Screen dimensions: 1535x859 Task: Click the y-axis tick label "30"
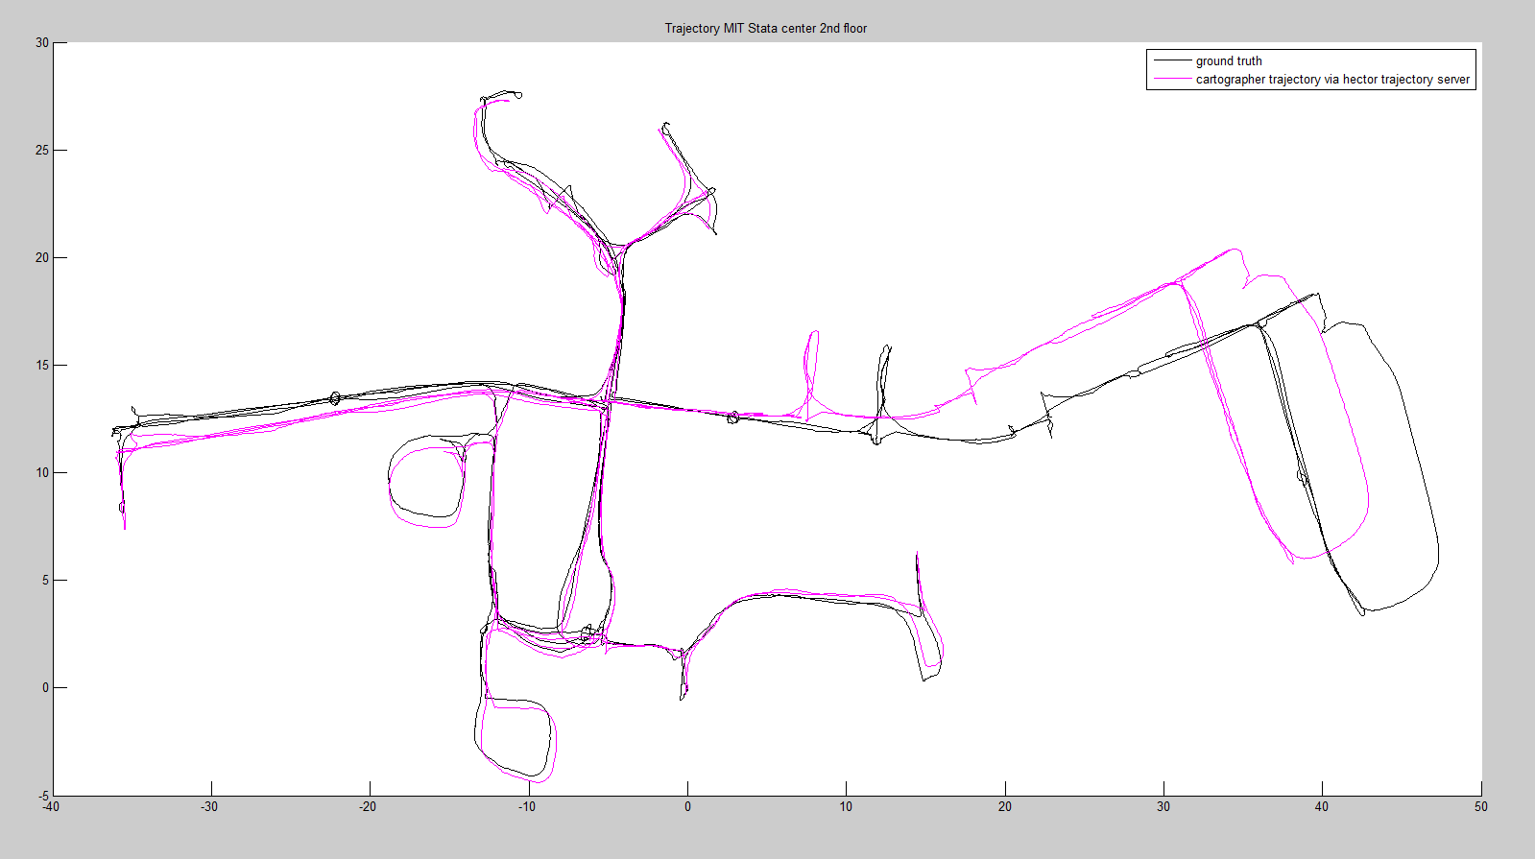pyautogui.click(x=42, y=42)
